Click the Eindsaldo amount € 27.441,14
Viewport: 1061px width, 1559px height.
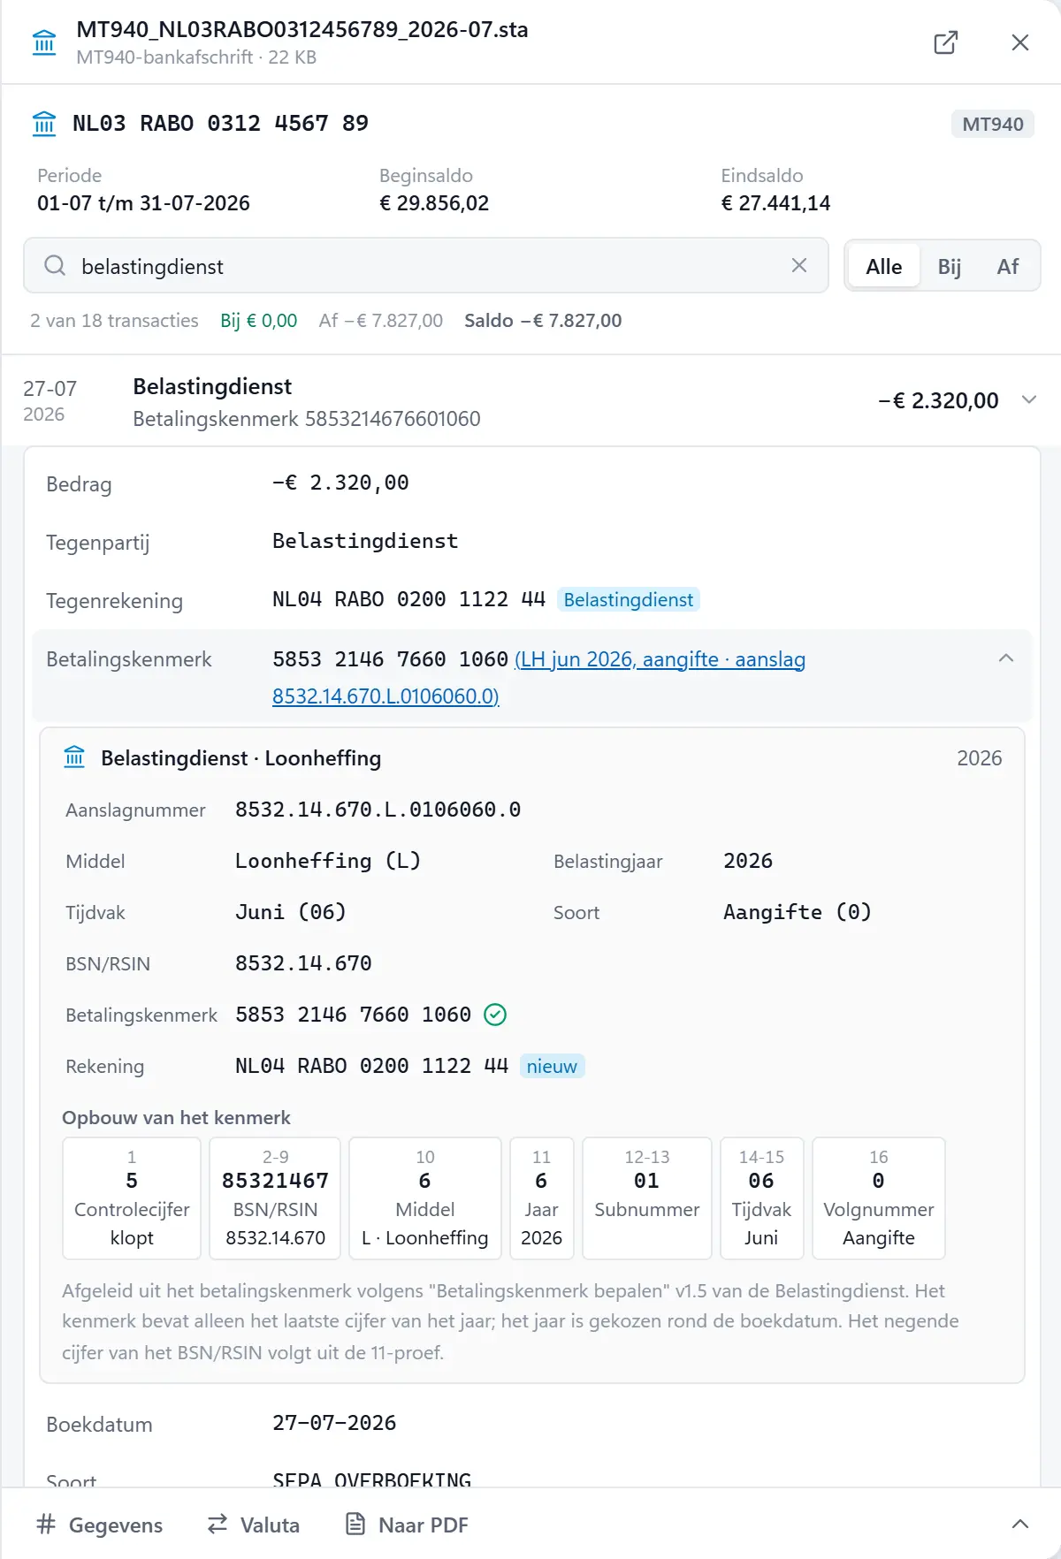[x=775, y=203]
